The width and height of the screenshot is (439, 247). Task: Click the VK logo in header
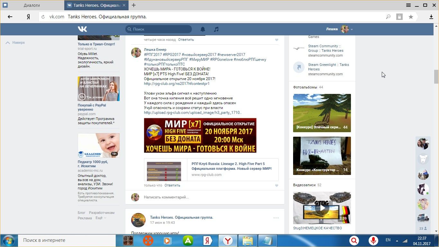pos(82,29)
